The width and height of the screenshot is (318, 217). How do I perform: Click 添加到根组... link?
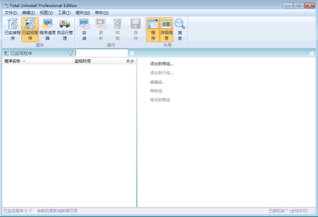162,64
